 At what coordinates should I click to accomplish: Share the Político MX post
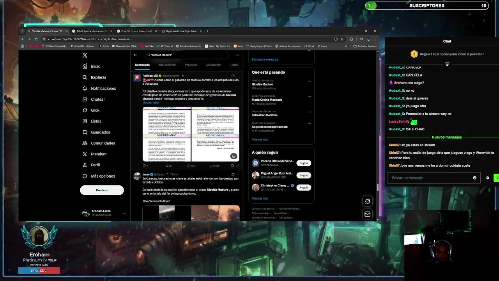[238, 166]
